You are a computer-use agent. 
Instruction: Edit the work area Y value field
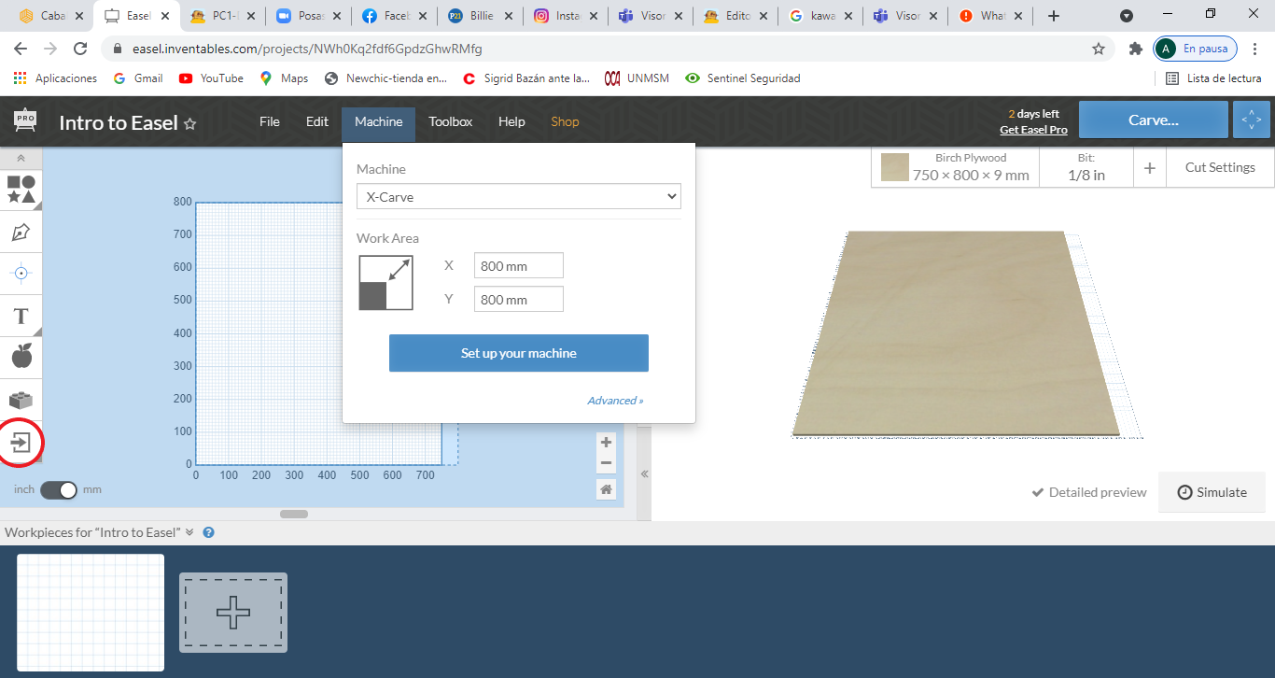[x=519, y=300]
